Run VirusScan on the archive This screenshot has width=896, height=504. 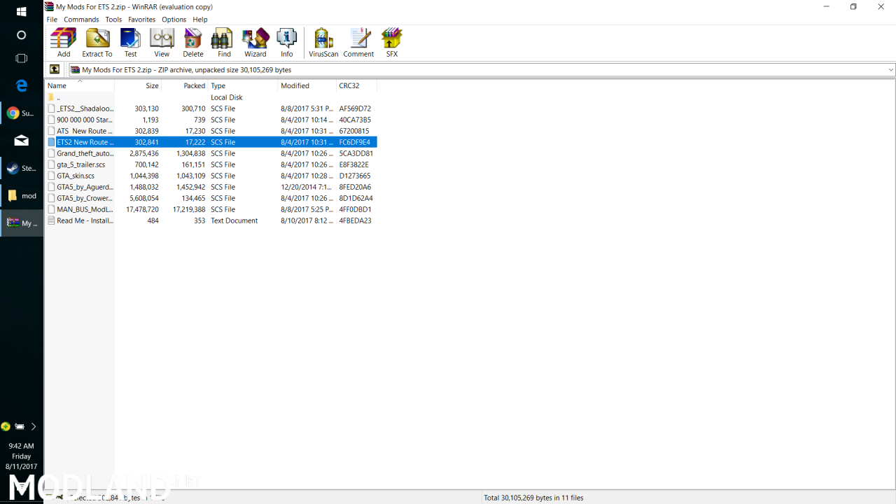click(x=323, y=42)
